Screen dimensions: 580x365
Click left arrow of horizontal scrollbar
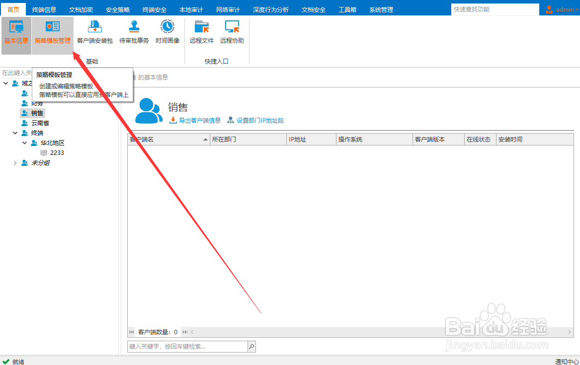click(x=192, y=332)
